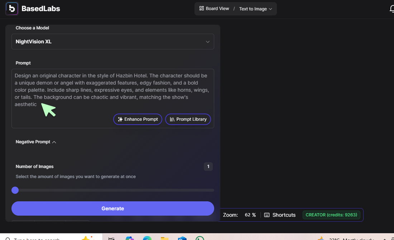The height and width of the screenshot is (240, 394).
Task: Click the 62 % zoom value
Action: point(250,215)
